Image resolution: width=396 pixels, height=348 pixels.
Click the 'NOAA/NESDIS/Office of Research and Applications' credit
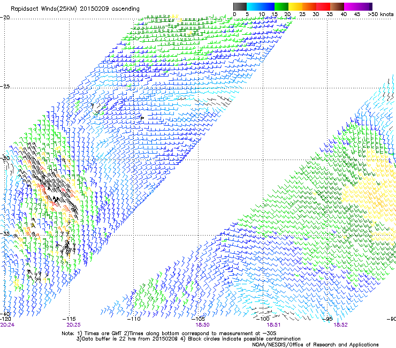(315, 345)
